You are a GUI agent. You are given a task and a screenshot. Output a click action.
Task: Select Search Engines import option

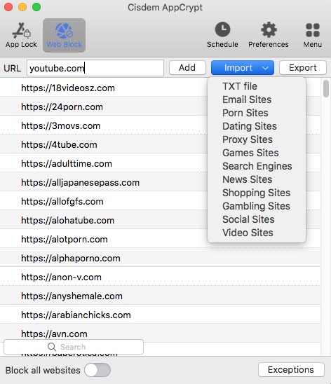tap(257, 166)
